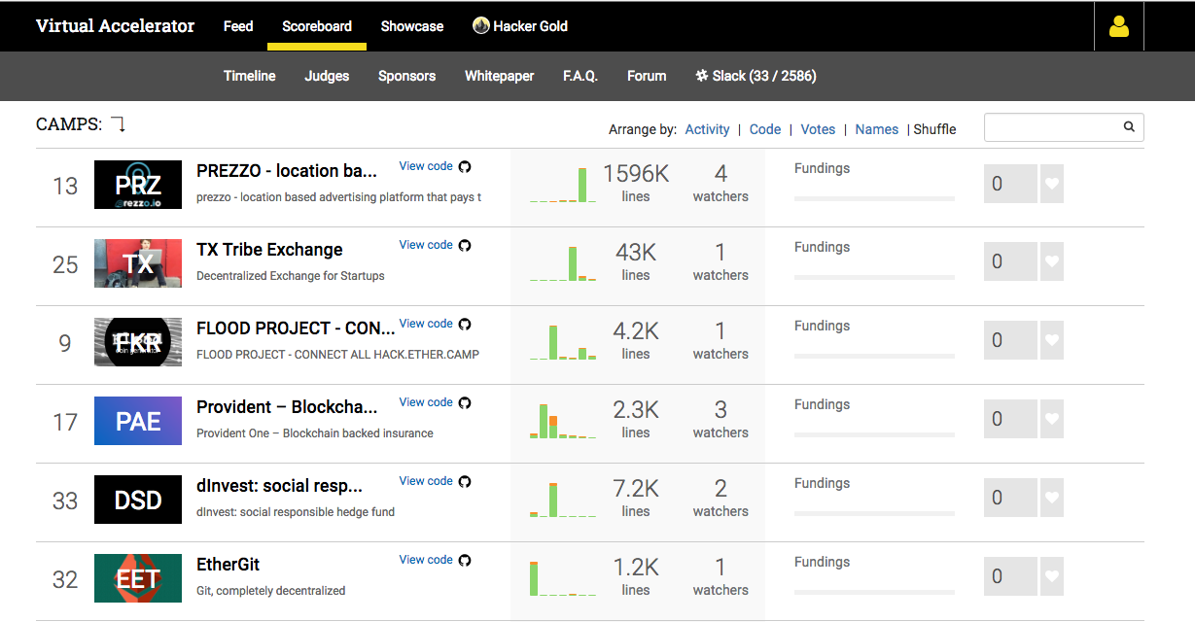
Task: Open the PREZZO - location ba... title
Action: click(287, 171)
